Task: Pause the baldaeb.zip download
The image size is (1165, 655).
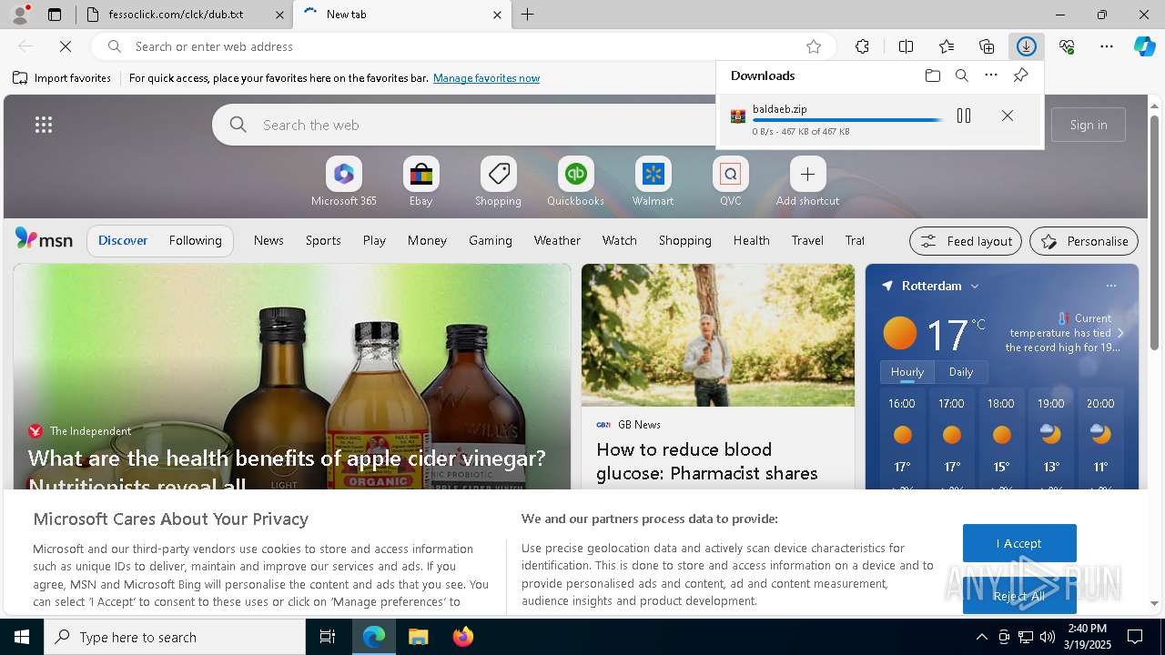Action: (x=964, y=116)
